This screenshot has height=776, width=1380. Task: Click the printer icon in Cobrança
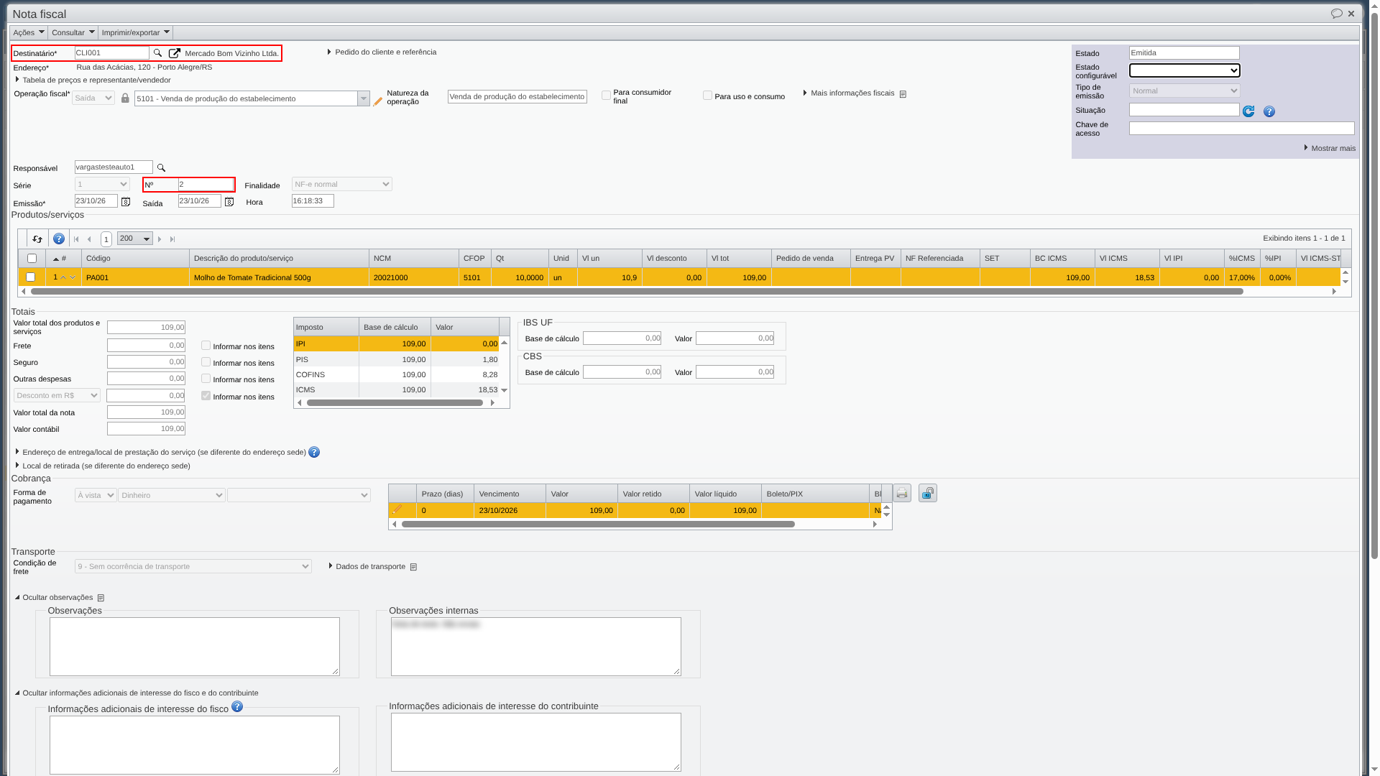(x=902, y=493)
